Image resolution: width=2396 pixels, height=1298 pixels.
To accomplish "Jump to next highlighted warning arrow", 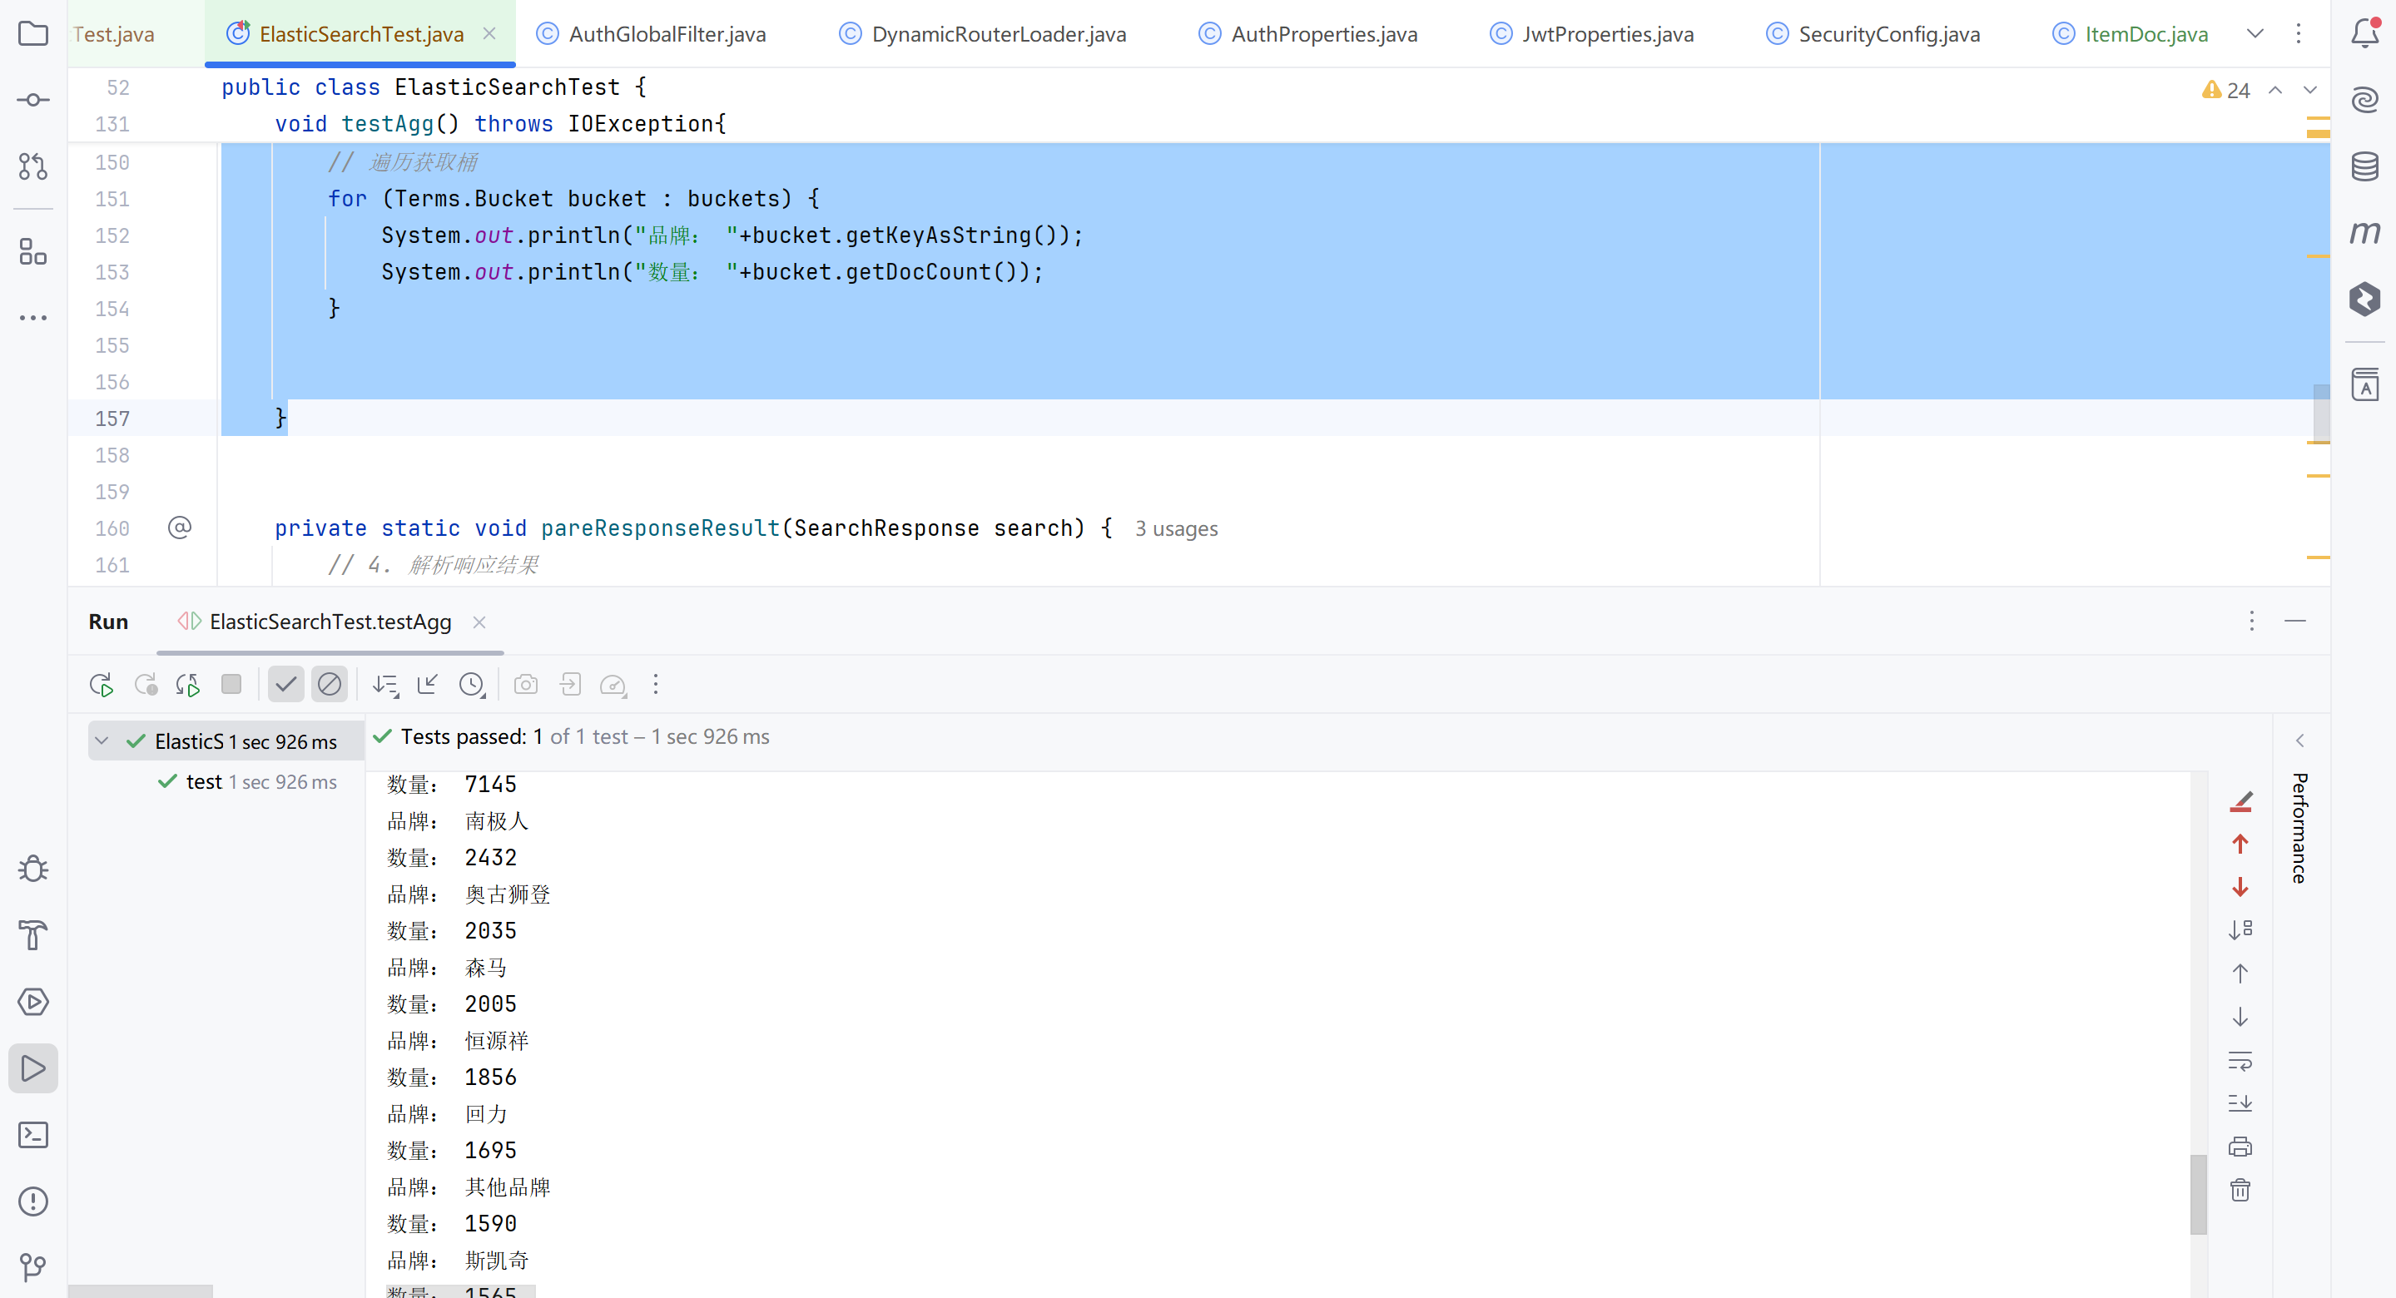I will point(2310,90).
